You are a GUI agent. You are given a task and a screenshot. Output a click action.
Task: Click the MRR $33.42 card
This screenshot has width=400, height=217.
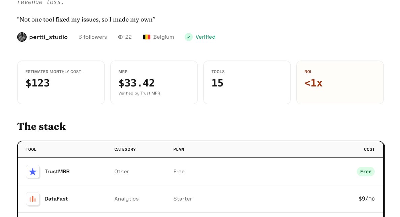coord(154,82)
